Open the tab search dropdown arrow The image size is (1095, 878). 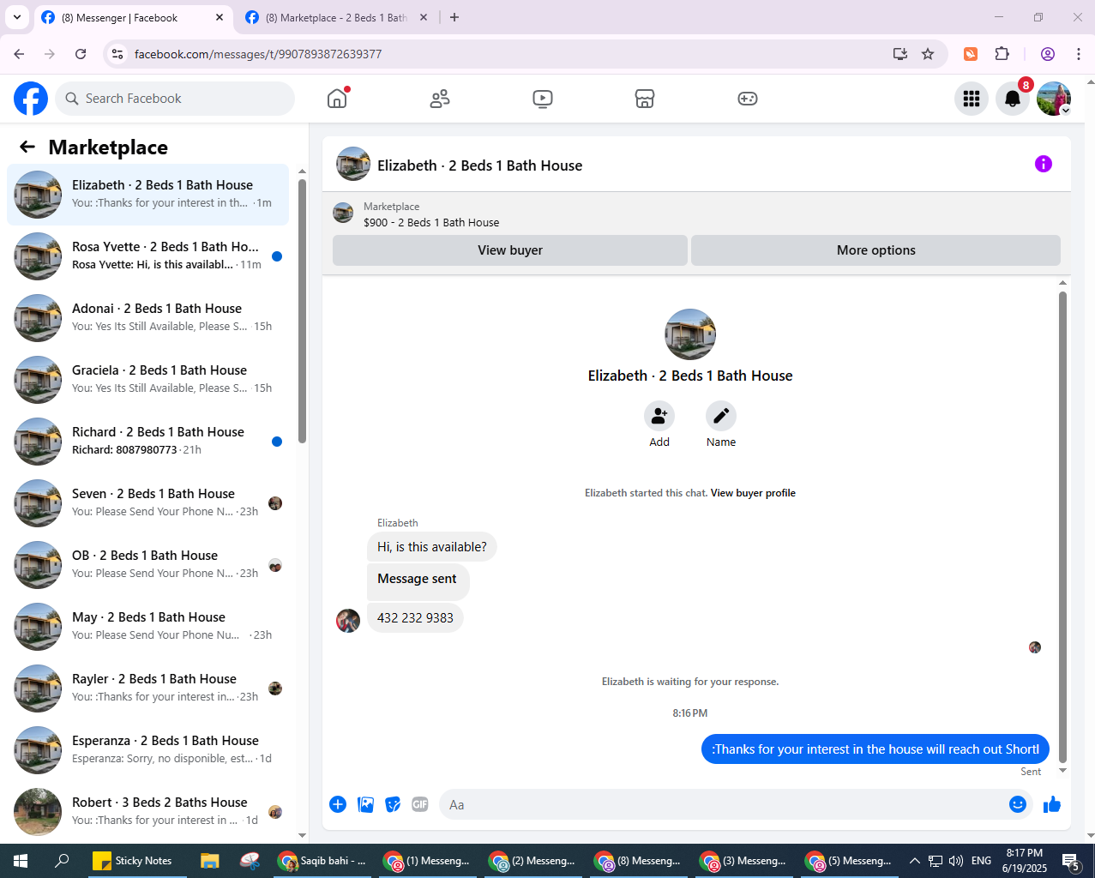[17, 17]
